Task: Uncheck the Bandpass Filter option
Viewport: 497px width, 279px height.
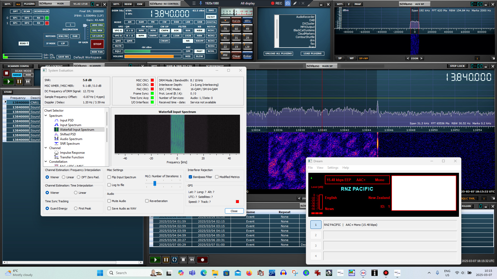Action: pos(191,177)
